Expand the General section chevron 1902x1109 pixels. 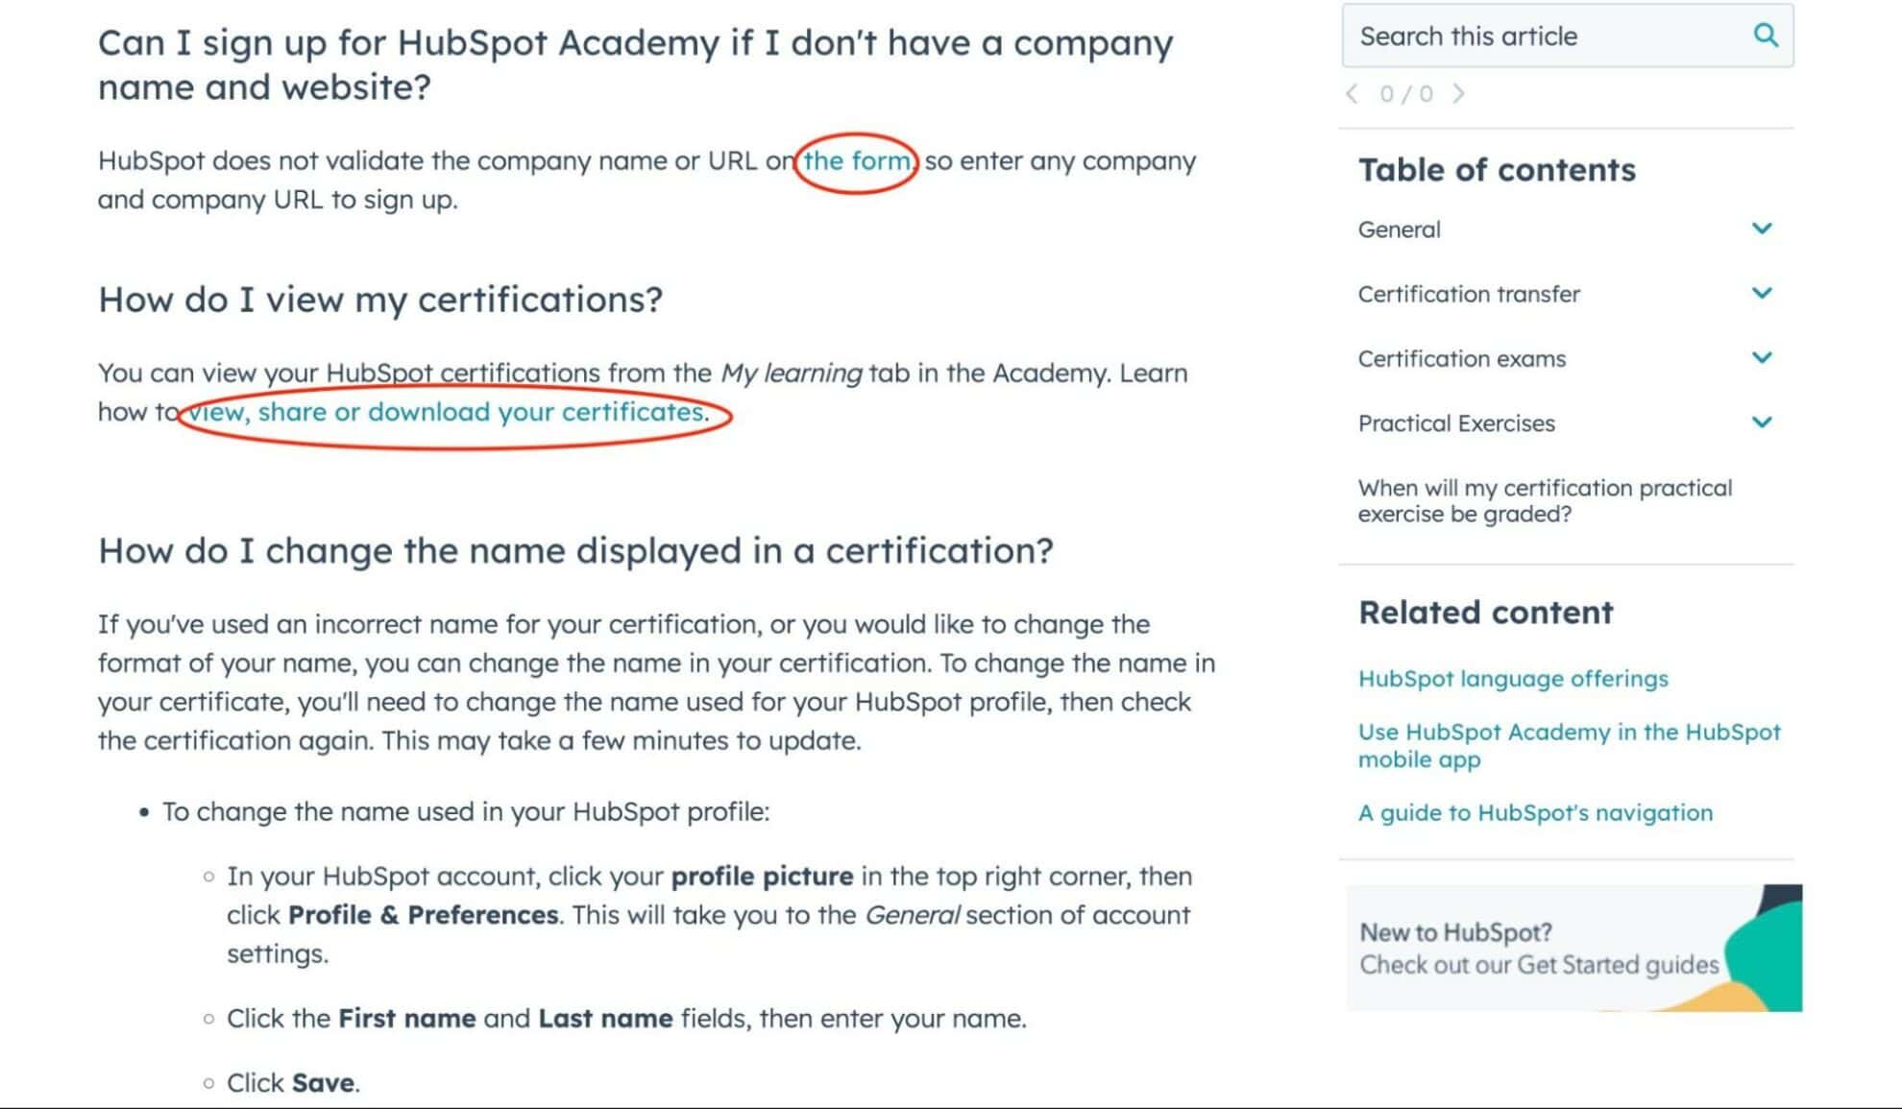pos(1764,229)
